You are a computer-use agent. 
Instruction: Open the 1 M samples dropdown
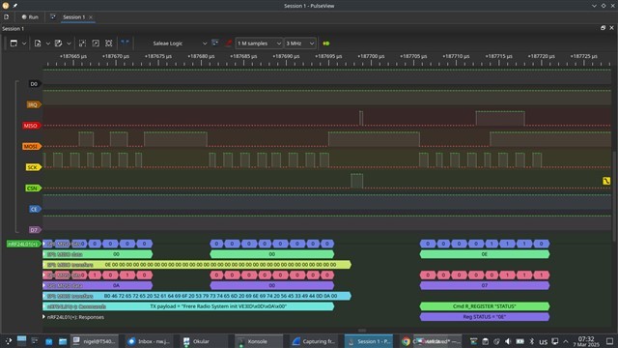point(259,43)
